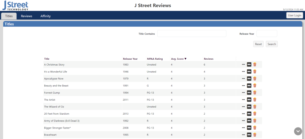Sort by Title column header
Screen dimensions: 305x139
[x=47, y=59]
